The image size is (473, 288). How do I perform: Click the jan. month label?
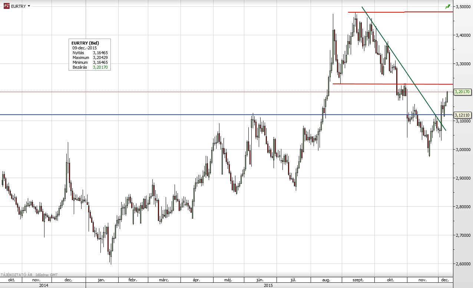point(101,280)
